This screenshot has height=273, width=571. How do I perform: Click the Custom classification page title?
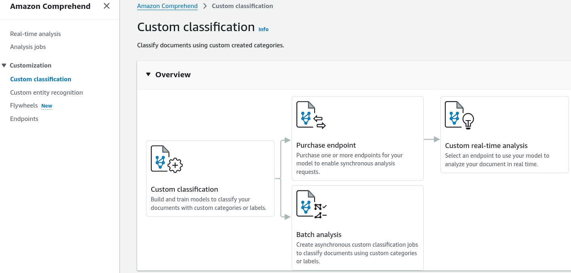pyautogui.click(x=196, y=27)
